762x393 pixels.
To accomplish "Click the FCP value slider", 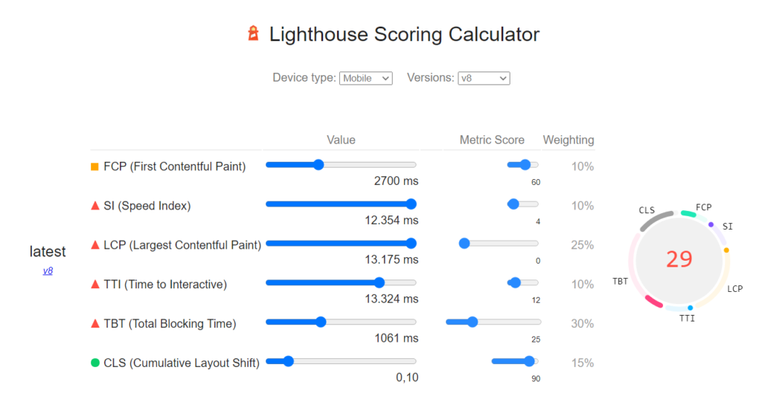I will pyautogui.click(x=341, y=165).
